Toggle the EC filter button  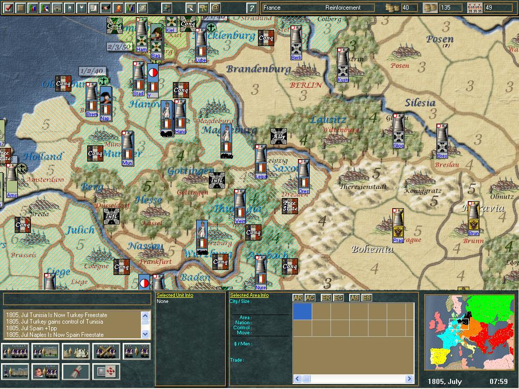[x=338, y=298]
